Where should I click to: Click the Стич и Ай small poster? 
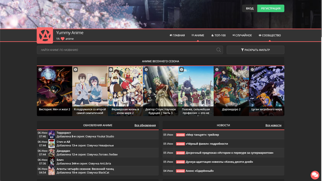tap(52, 144)
